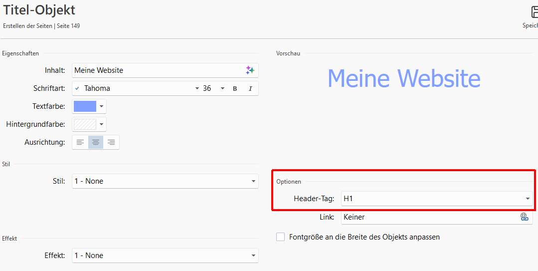Viewport: 538px width, 271px height.
Task: Open the Textfarbe dropdown arrow
Action: [x=101, y=106]
